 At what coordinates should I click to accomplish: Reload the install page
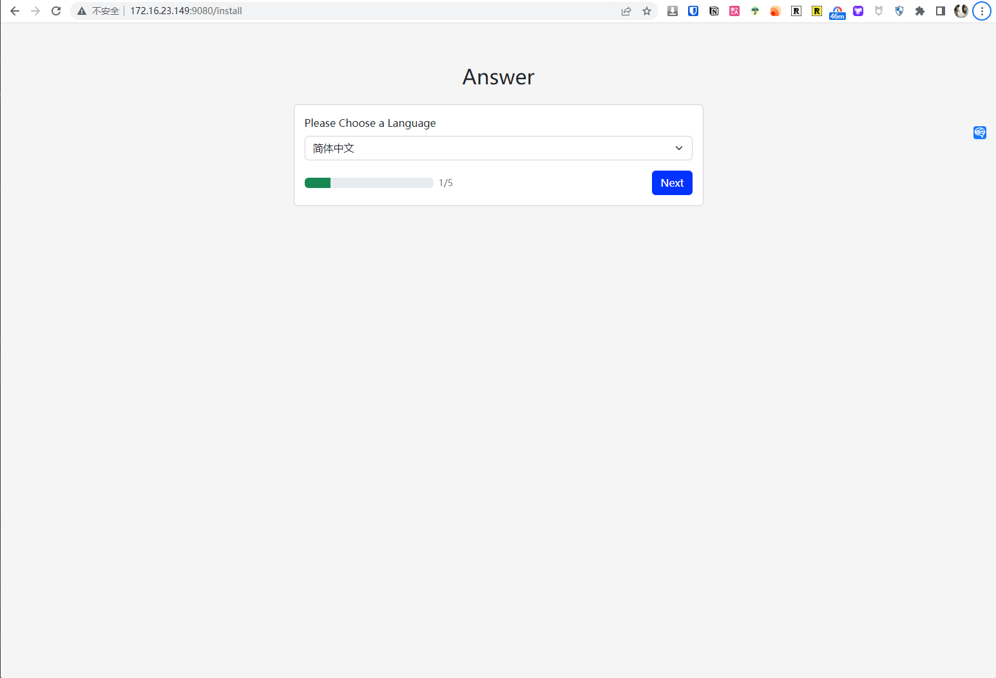coord(56,11)
